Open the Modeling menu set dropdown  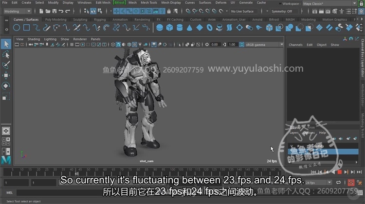coord(18,11)
